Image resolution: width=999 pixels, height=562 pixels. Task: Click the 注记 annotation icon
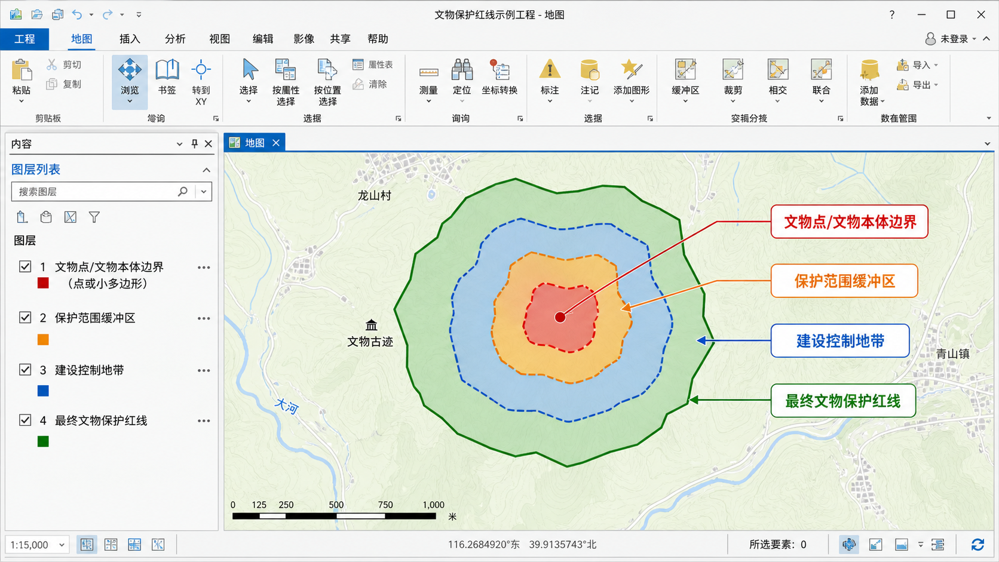tap(590, 69)
